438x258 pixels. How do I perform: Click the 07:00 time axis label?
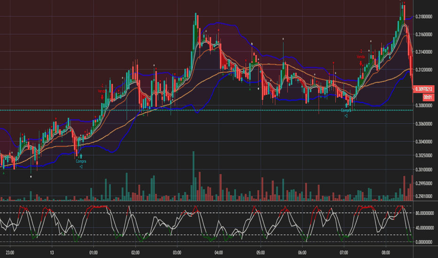[x=344, y=253]
